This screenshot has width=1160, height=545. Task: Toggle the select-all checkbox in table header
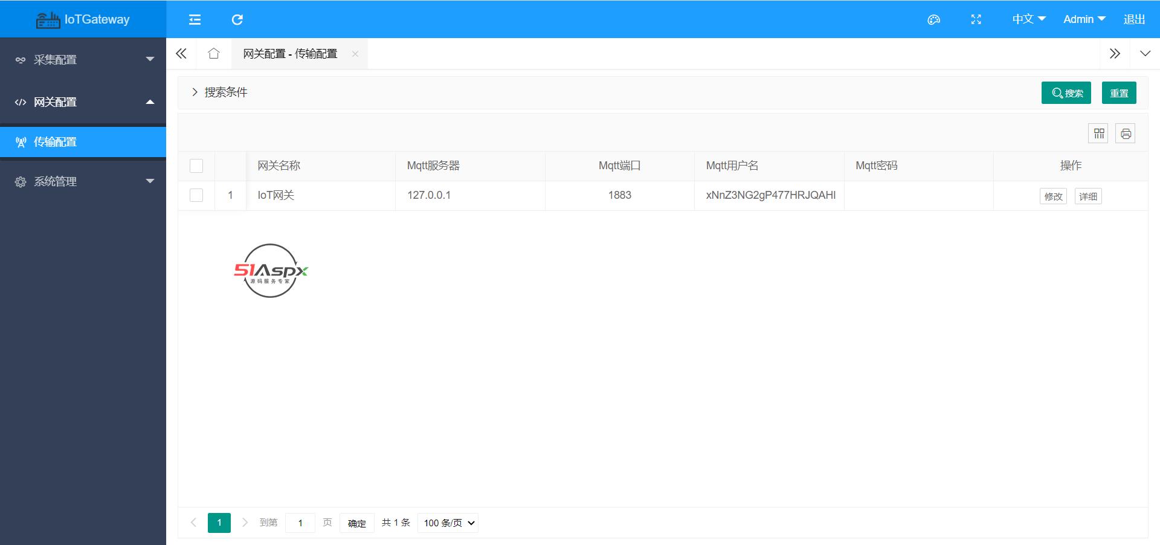click(196, 166)
